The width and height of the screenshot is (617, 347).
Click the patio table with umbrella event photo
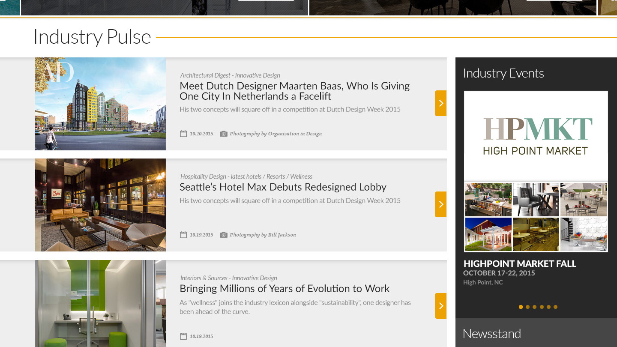click(584, 200)
